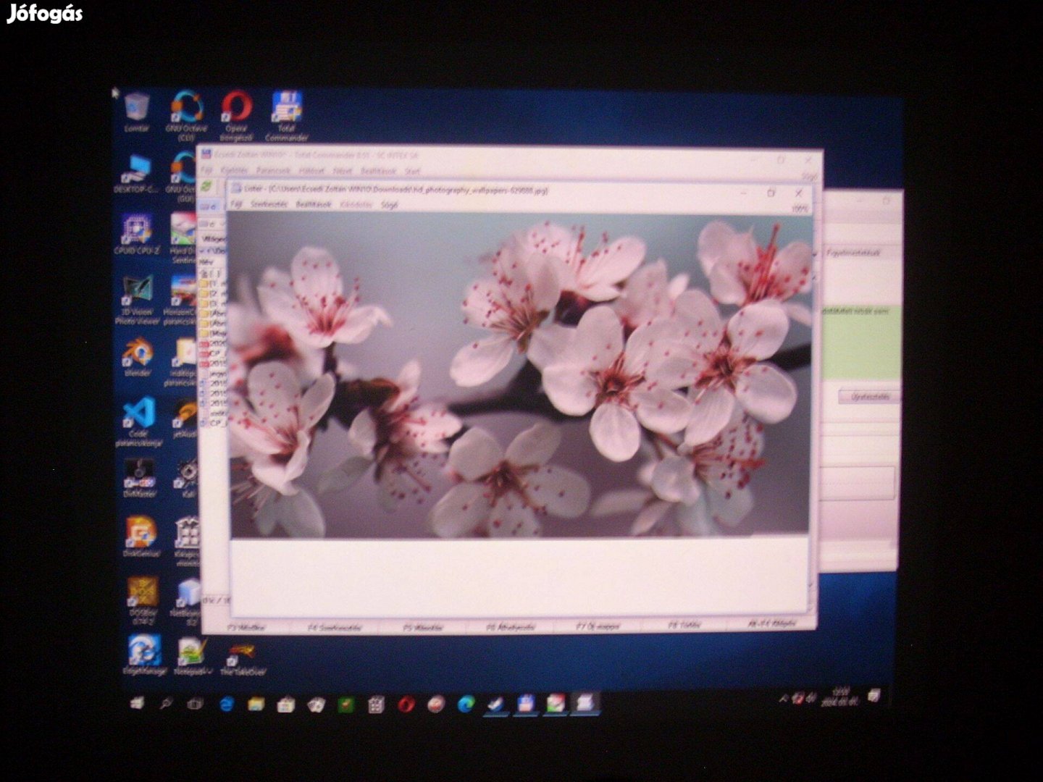Open the EdgeManage desktop shortcut
Image resolution: width=1043 pixels, height=782 pixels.
[x=144, y=655]
